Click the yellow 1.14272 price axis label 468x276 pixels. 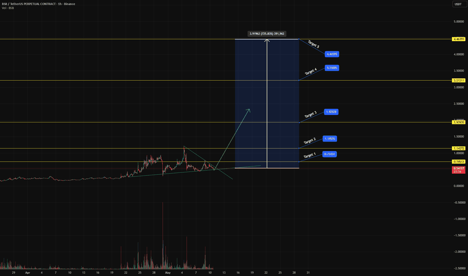coord(458,149)
